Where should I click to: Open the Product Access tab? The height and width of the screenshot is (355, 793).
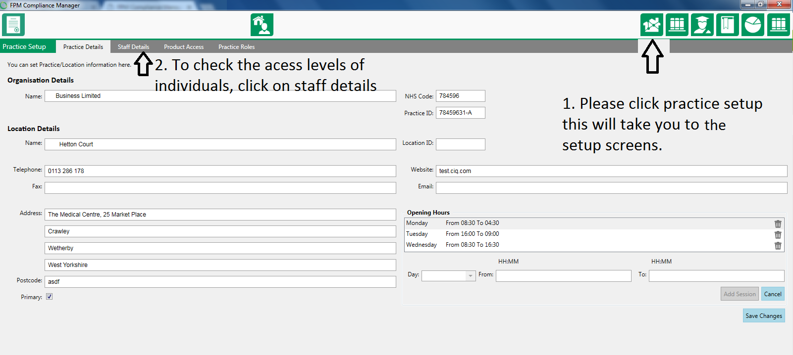coord(184,47)
